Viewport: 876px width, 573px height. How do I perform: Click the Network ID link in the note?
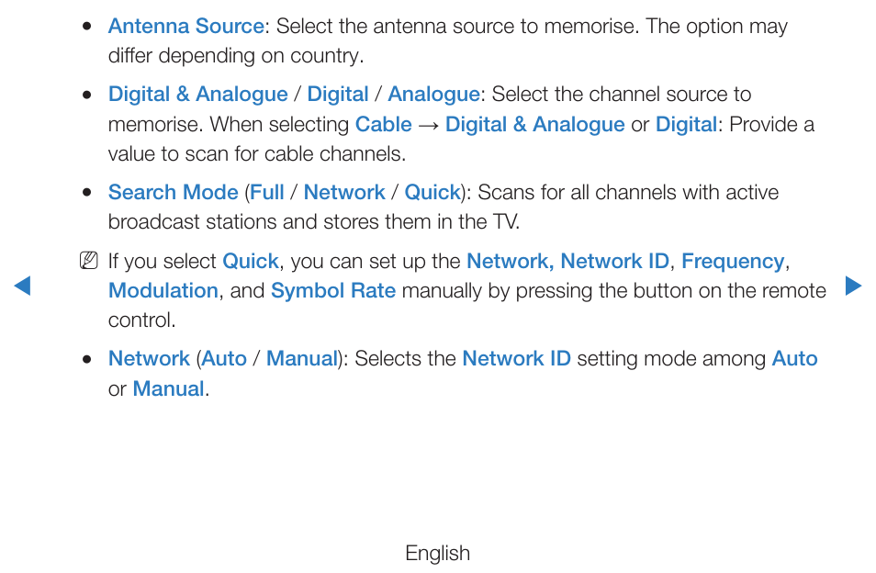coord(614,261)
